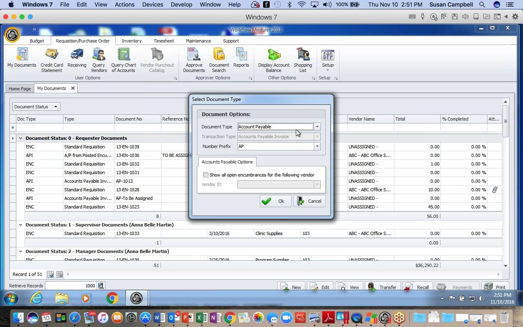Open PowerPoint in the dock
The width and height of the screenshot is (523, 327).
tap(188, 318)
